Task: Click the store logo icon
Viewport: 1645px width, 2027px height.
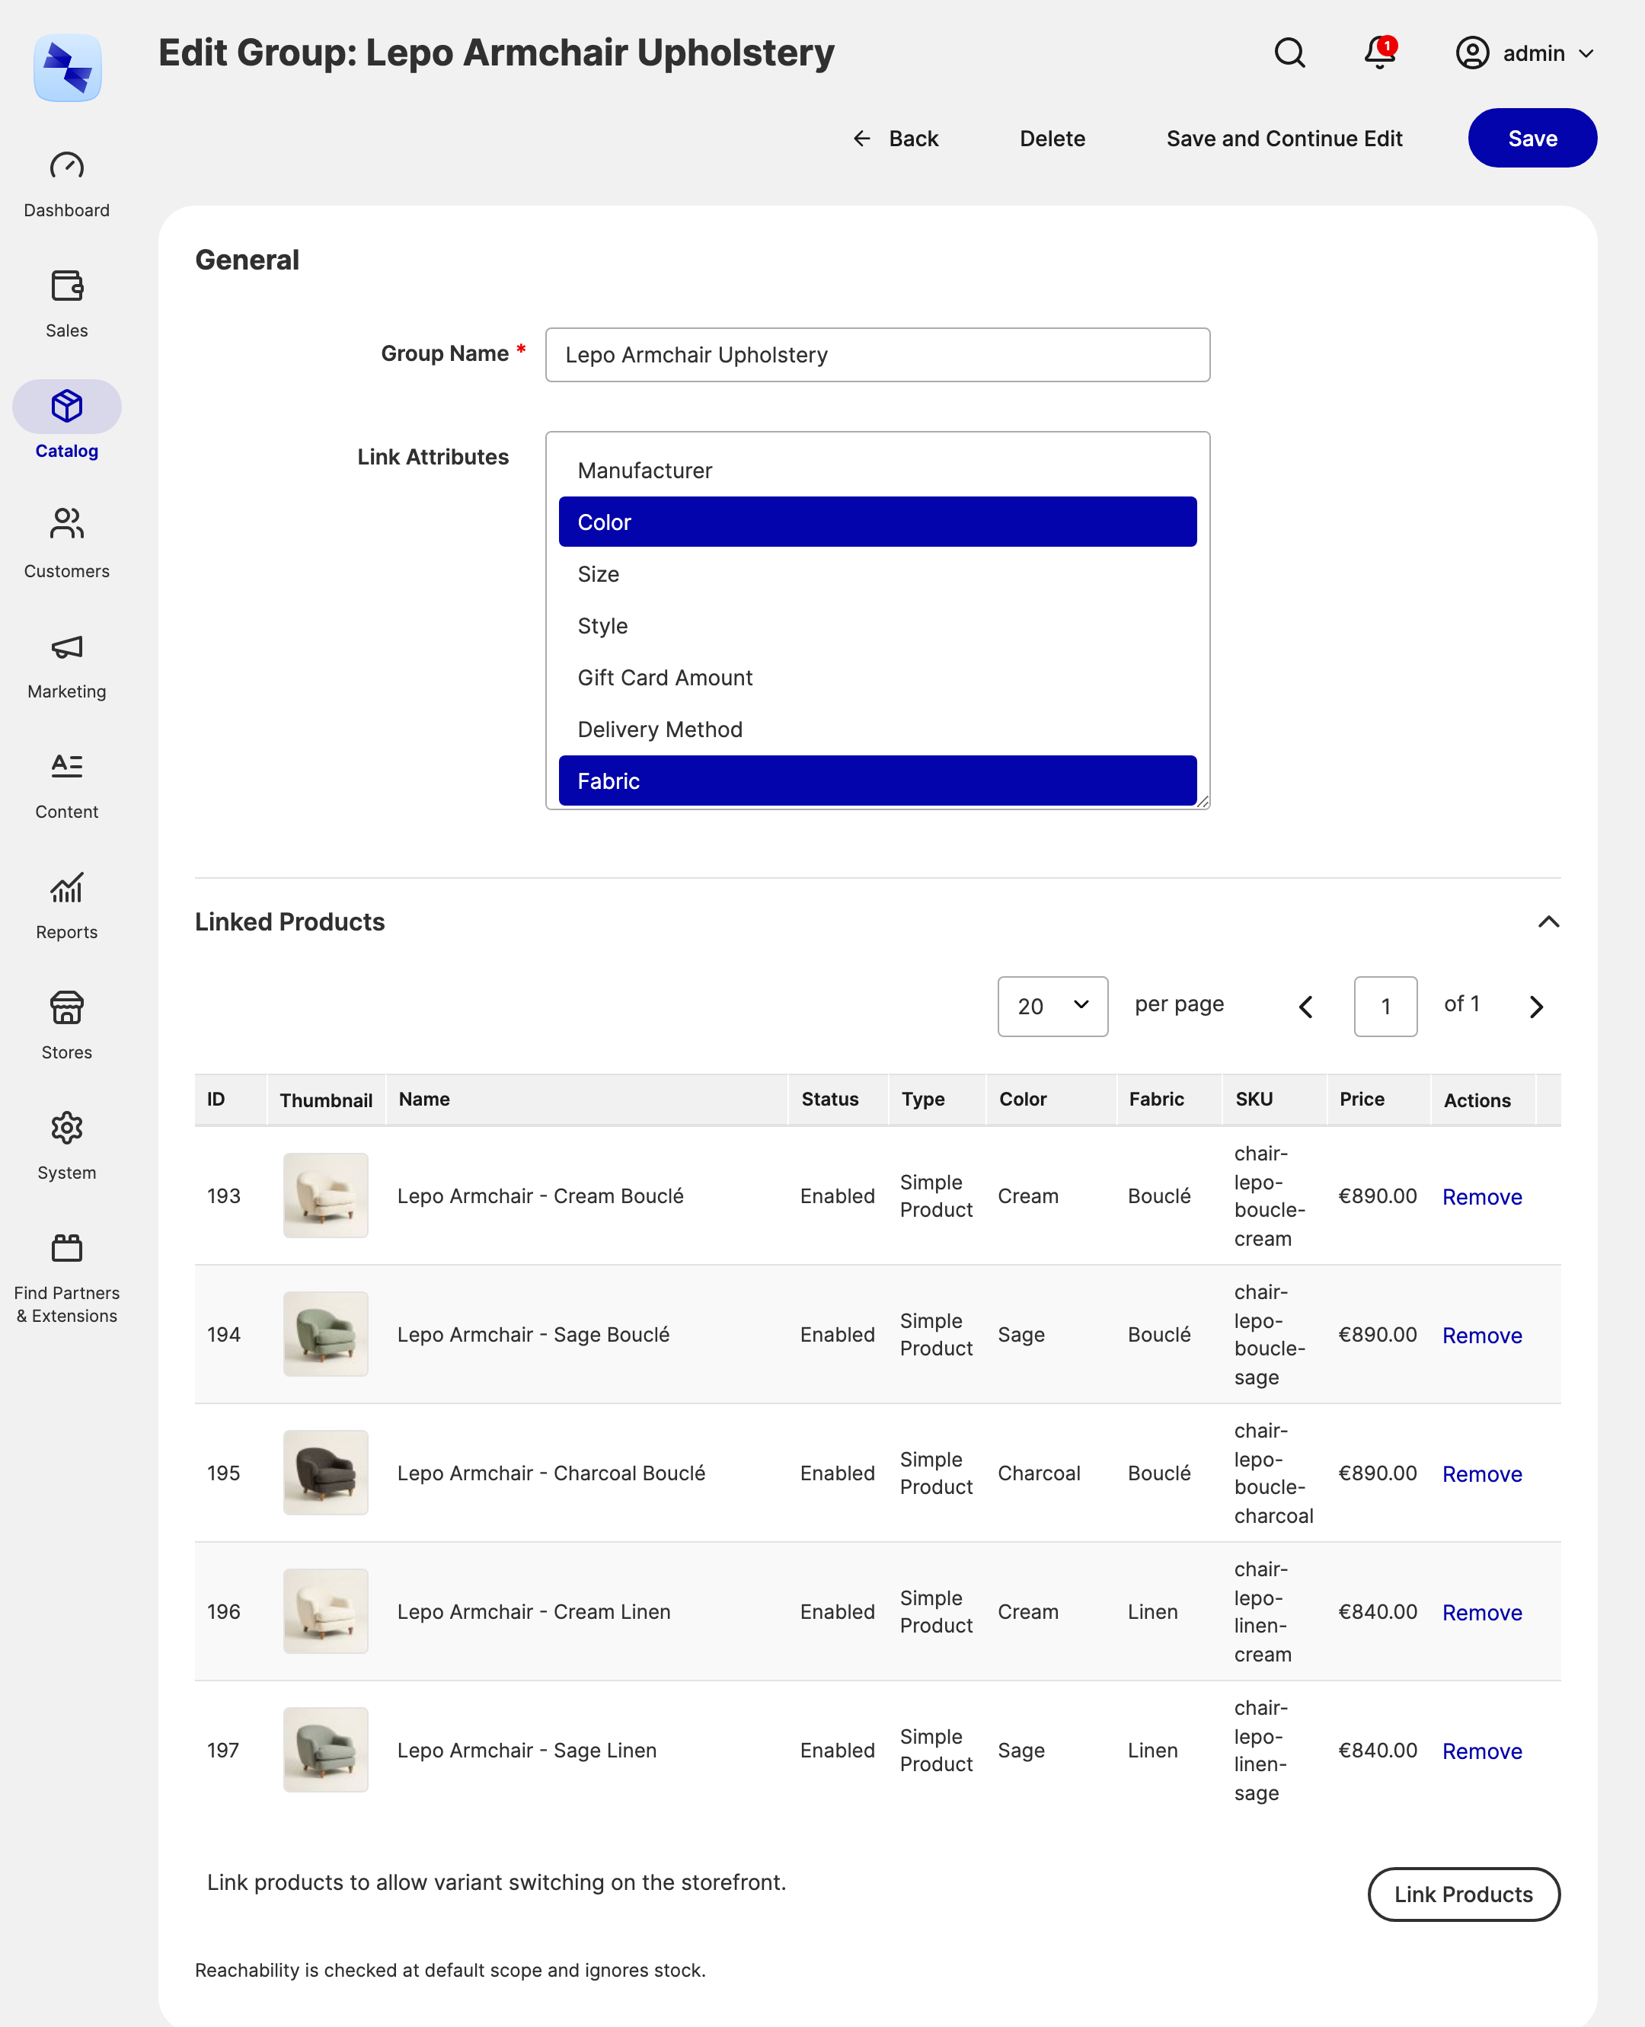Action: pyautogui.click(x=67, y=69)
